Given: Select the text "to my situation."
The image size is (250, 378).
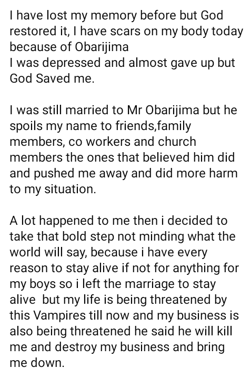Looking at the screenshot, I should (x=53, y=189).
